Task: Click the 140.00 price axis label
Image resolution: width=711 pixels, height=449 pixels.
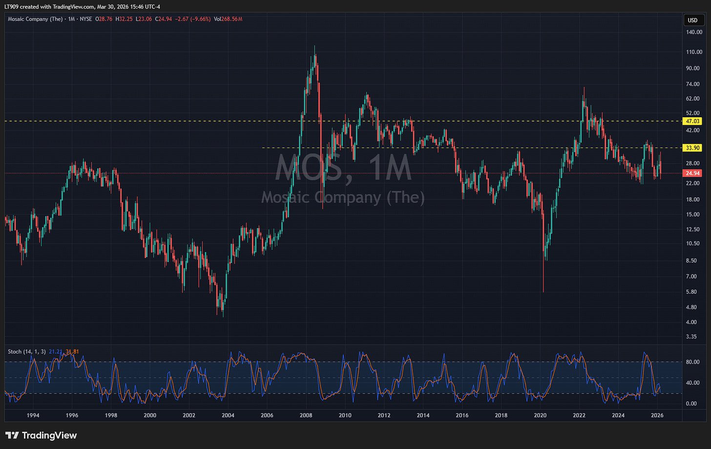Action: pos(693,32)
